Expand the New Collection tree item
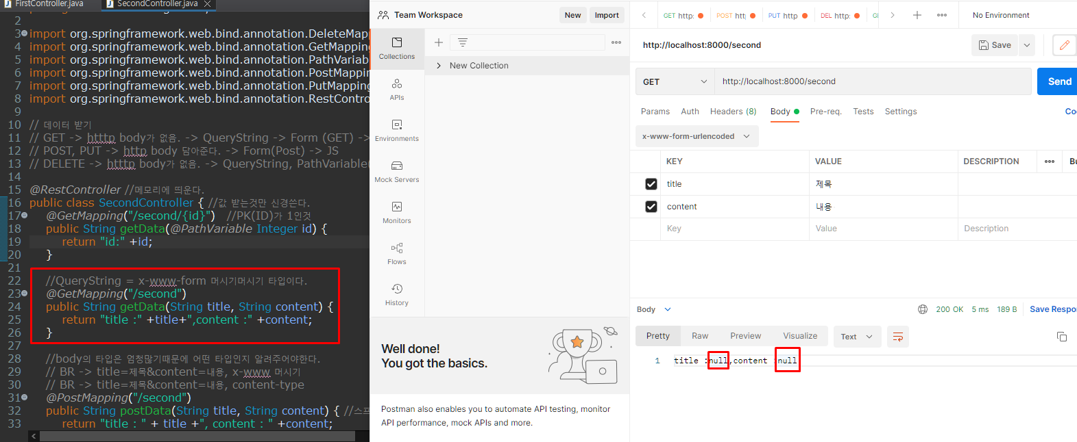Image resolution: width=1077 pixels, height=442 pixels. [x=439, y=66]
